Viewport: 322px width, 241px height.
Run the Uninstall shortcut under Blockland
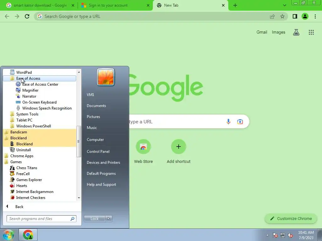[23, 150]
